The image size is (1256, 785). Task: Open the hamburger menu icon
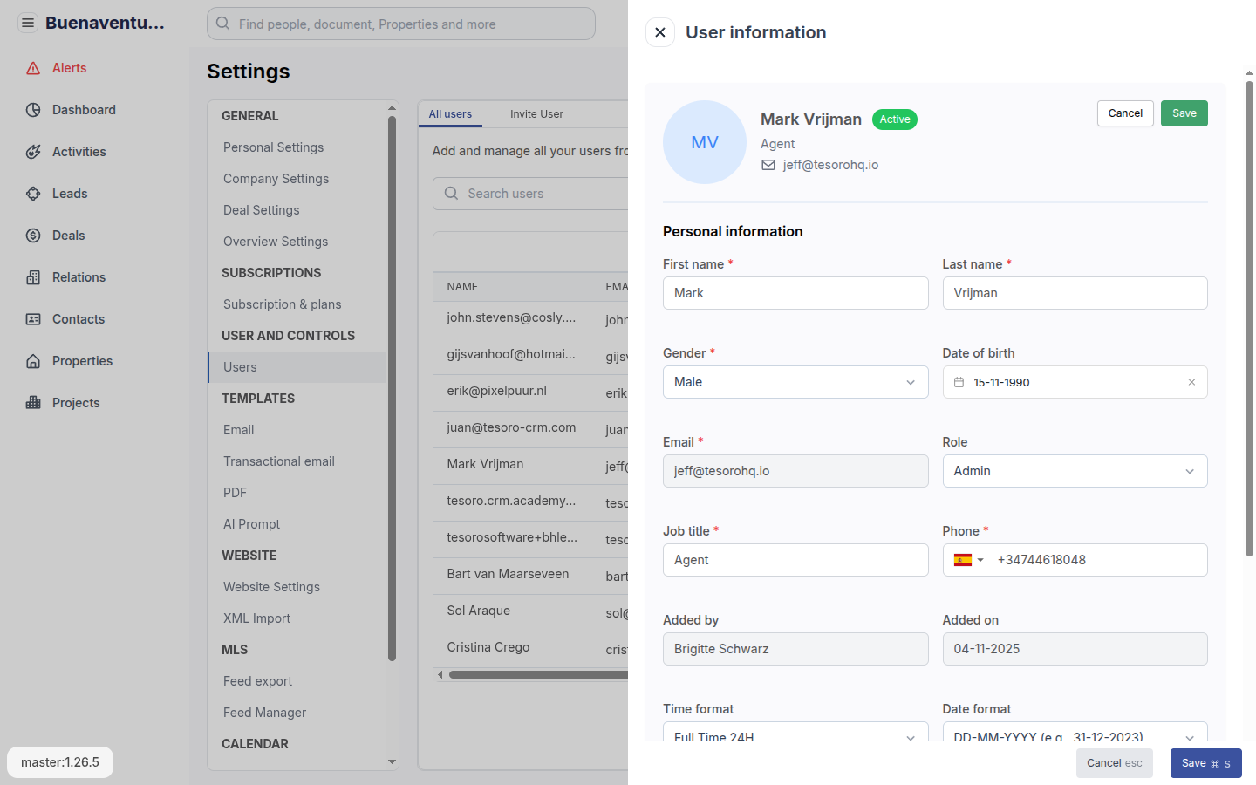pyautogui.click(x=28, y=23)
